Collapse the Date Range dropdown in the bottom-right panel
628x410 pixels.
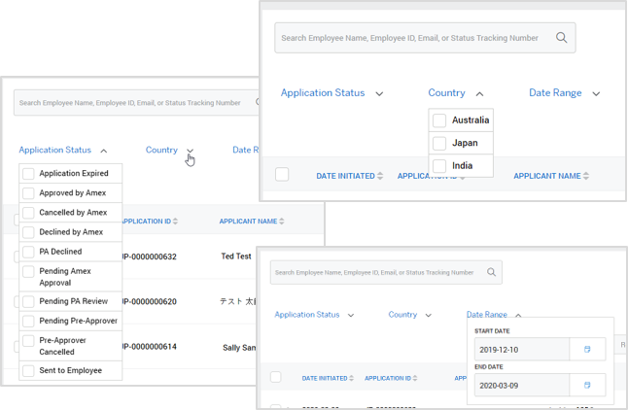pyautogui.click(x=518, y=316)
